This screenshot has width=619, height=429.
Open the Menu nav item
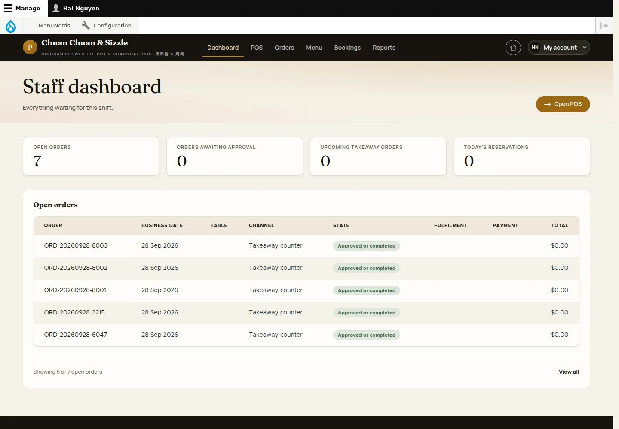click(x=314, y=48)
